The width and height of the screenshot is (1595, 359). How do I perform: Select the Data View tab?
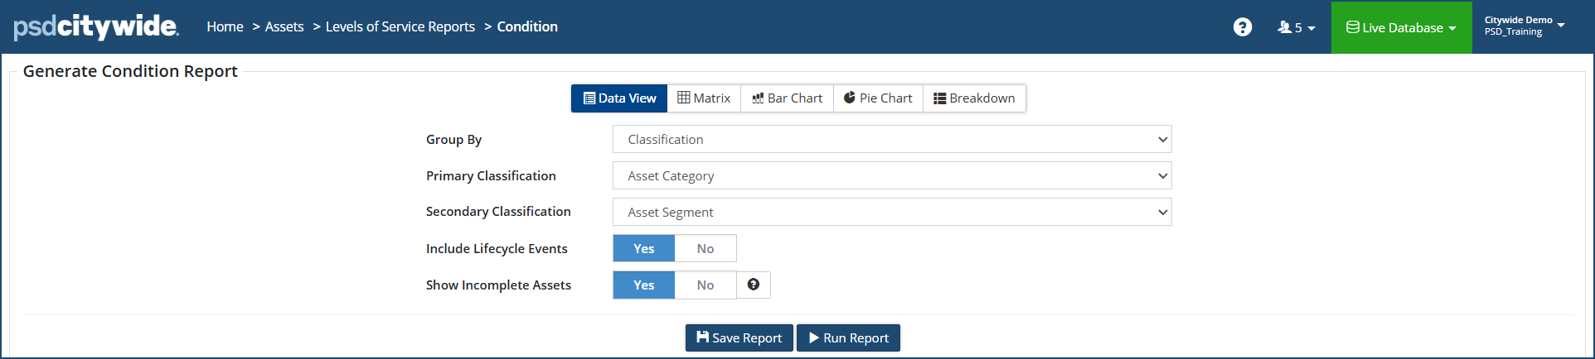619,98
